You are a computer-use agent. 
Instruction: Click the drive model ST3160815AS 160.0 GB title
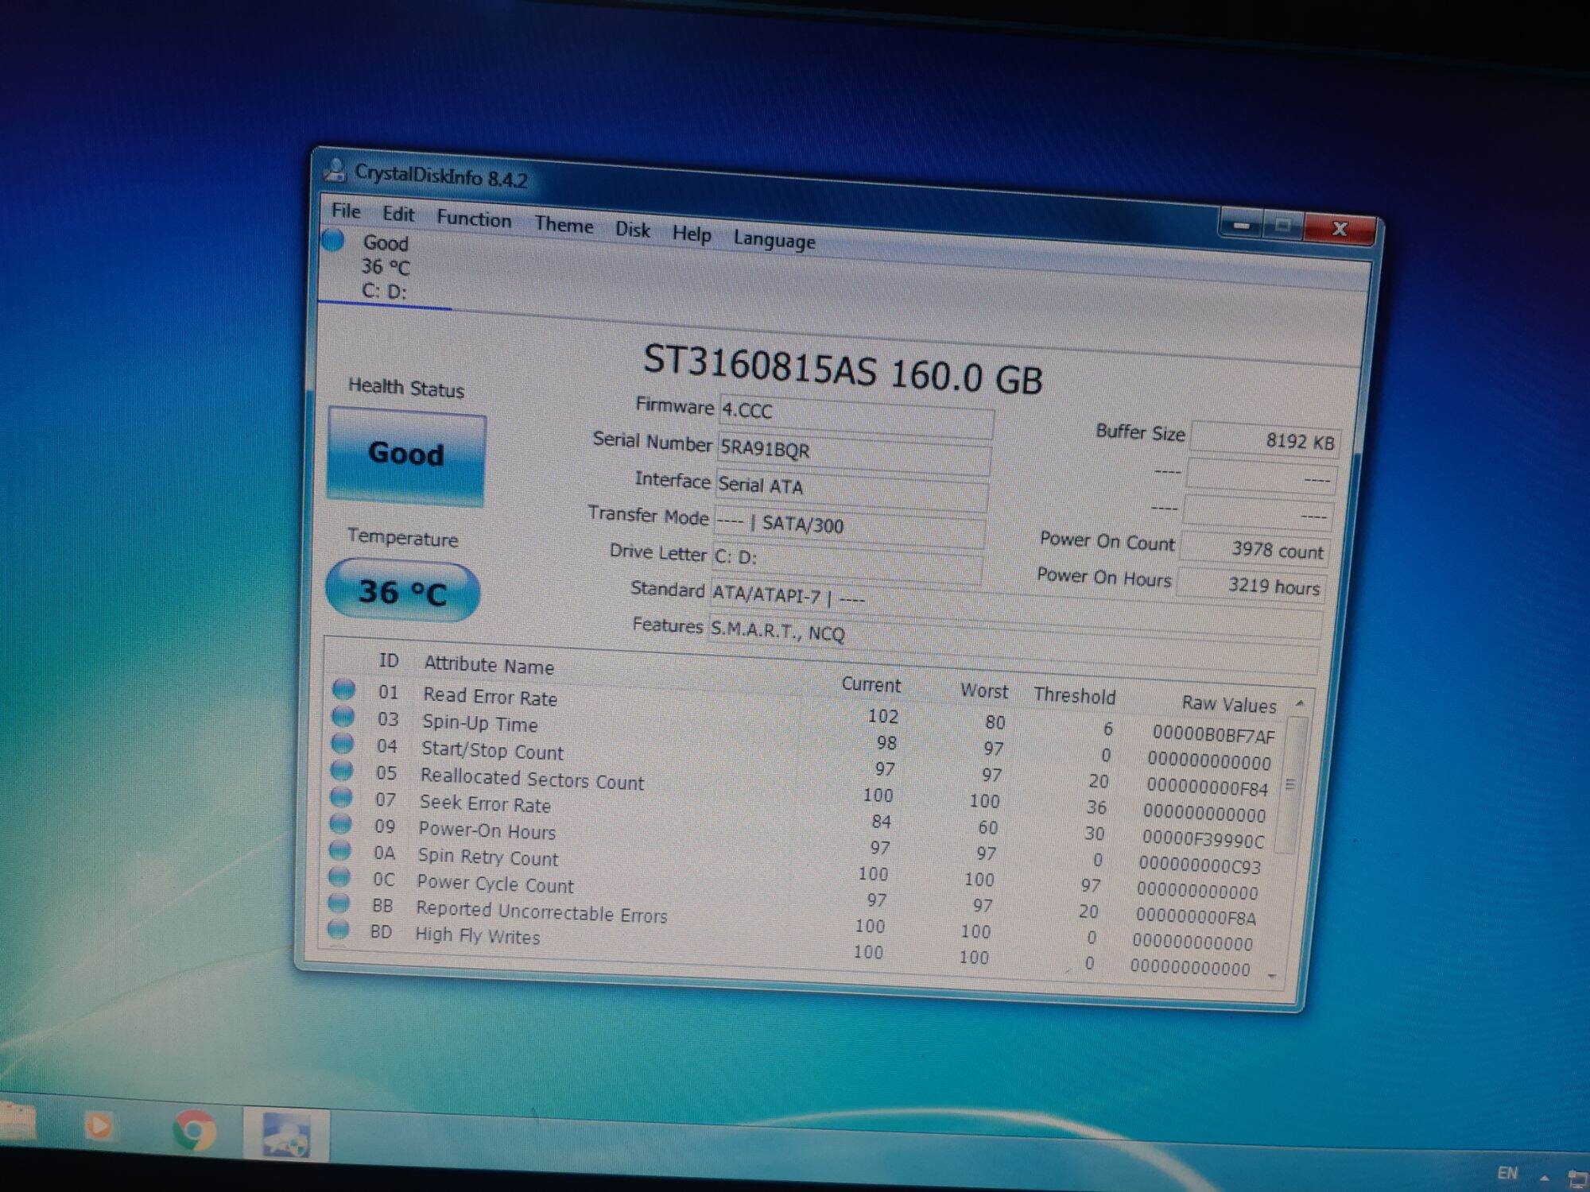[x=842, y=370]
